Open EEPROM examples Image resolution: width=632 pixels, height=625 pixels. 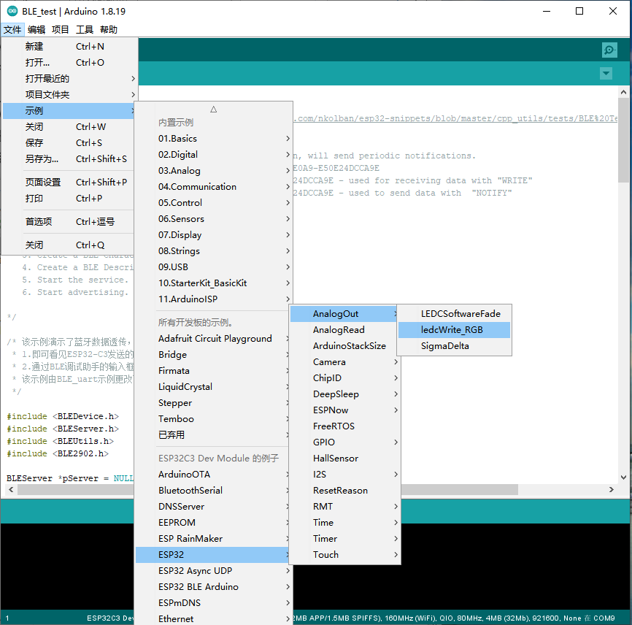213,523
